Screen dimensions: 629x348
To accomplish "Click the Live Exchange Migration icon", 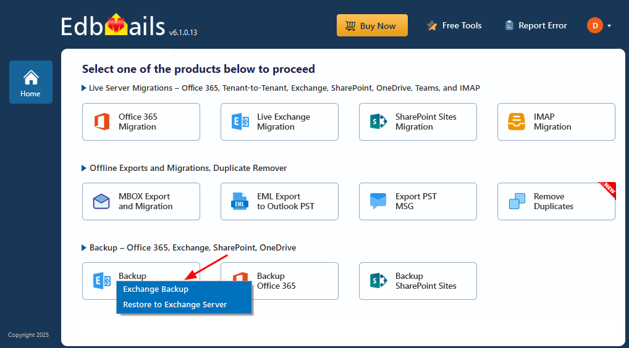I will (240, 122).
